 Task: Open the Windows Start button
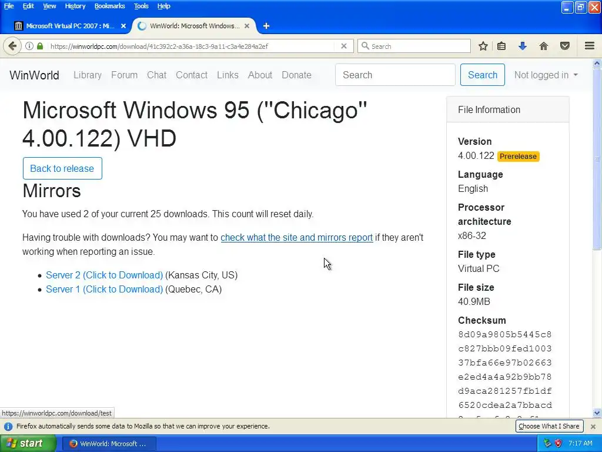point(28,443)
